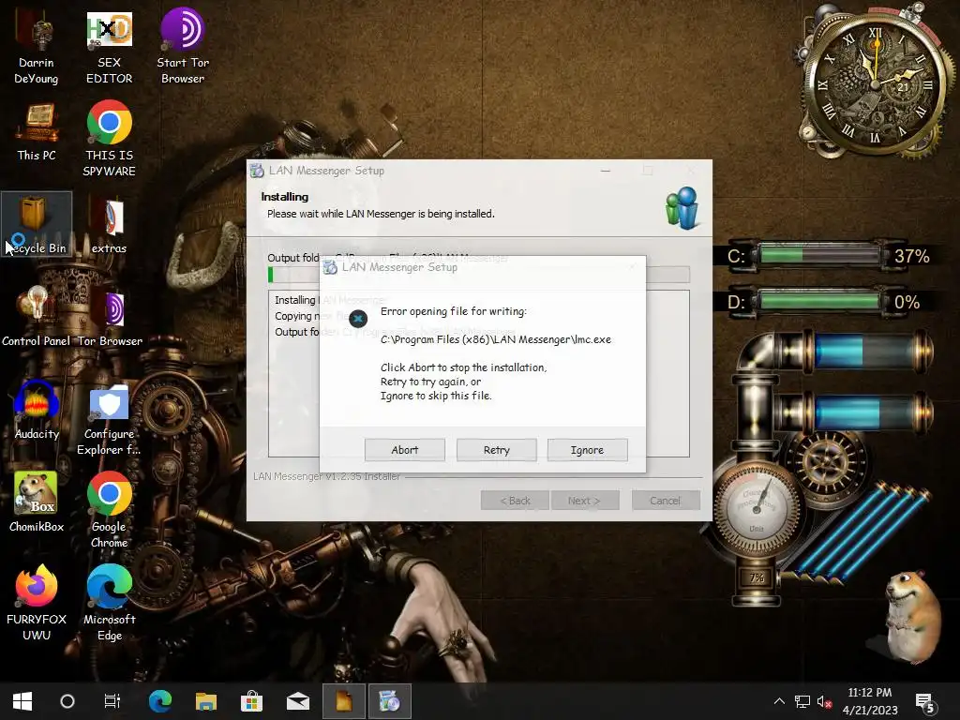Launch Audacity from the desktop
Screen dimensions: 960x720
click(x=37, y=411)
